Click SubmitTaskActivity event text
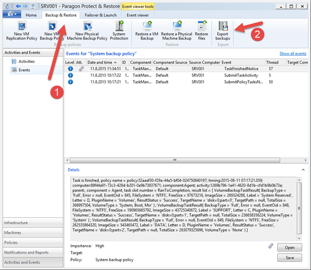The width and height of the screenshot is (311, 270). tap(241, 75)
